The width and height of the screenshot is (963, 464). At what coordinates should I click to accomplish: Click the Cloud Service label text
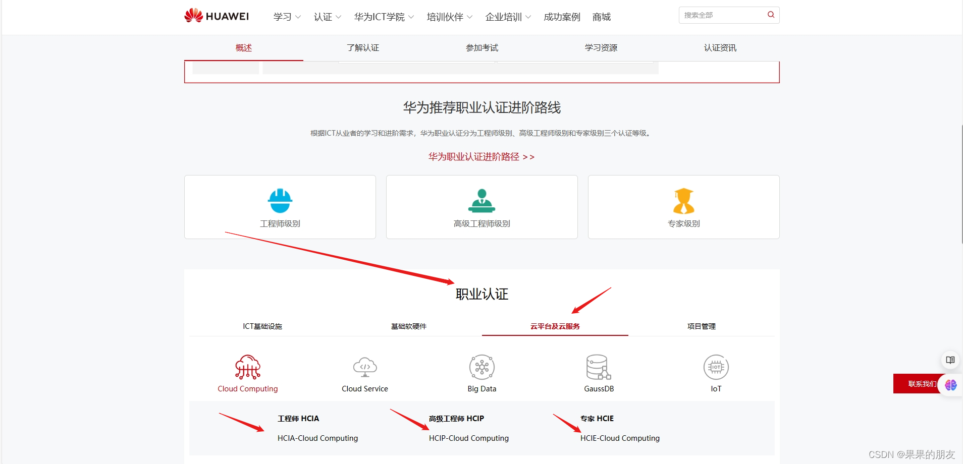(x=365, y=389)
